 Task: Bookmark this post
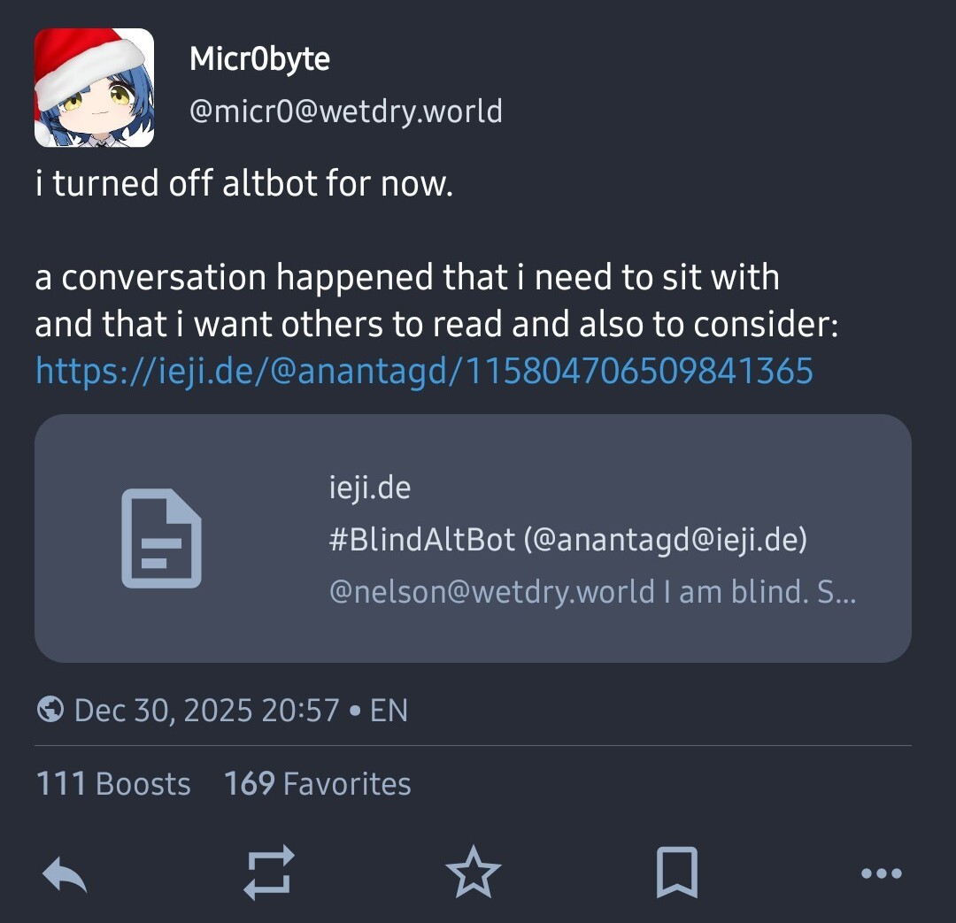677,873
